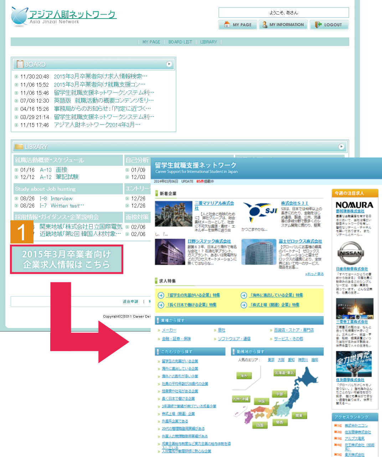
Task: Open board post アジア人財ネットワーク2014年3月
Action: click(97, 125)
